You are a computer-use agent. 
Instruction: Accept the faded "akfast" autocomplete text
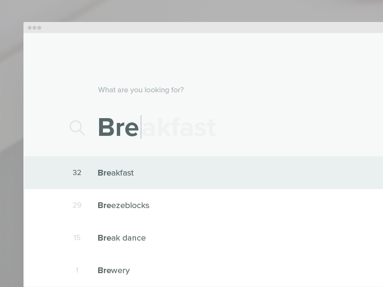coord(179,128)
